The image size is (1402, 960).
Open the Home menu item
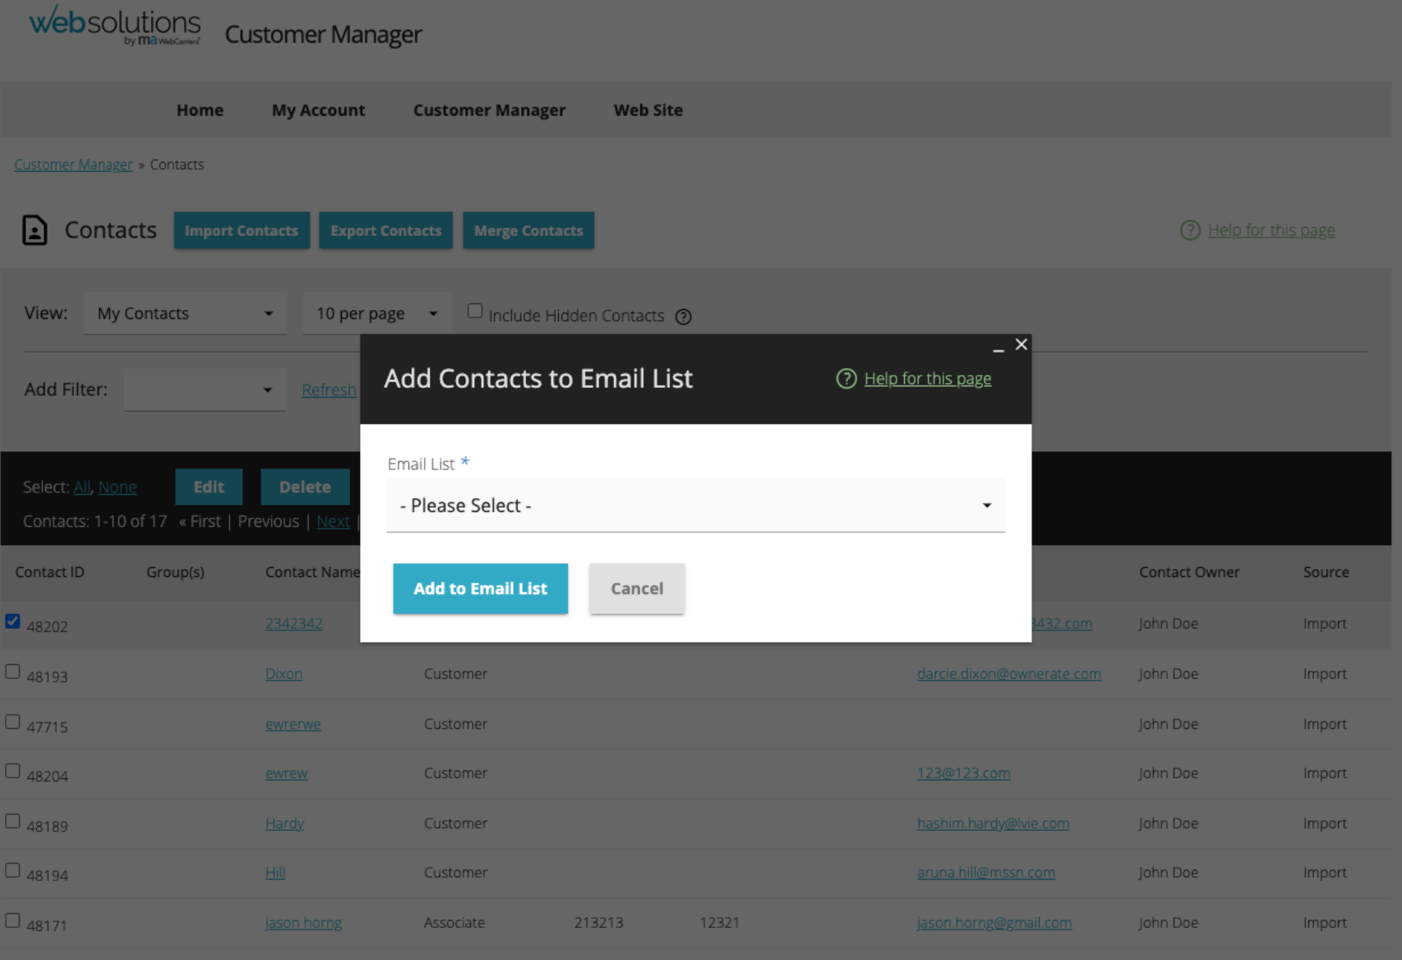(x=200, y=110)
